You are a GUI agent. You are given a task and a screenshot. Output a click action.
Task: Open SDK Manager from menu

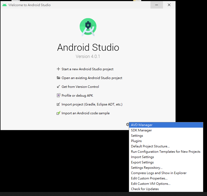pos(166,130)
